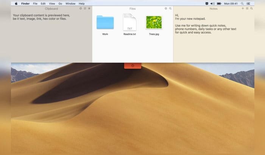Search files using the Files magnifier
This screenshot has height=155, width=265.
pyautogui.click(x=170, y=8)
